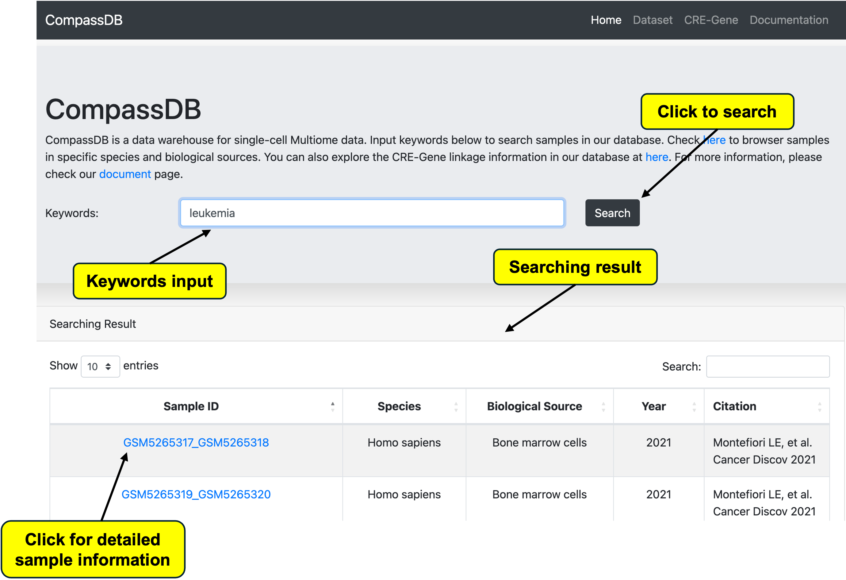Sort table by Sample ID column
This screenshot has height=580, width=846.
point(196,406)
